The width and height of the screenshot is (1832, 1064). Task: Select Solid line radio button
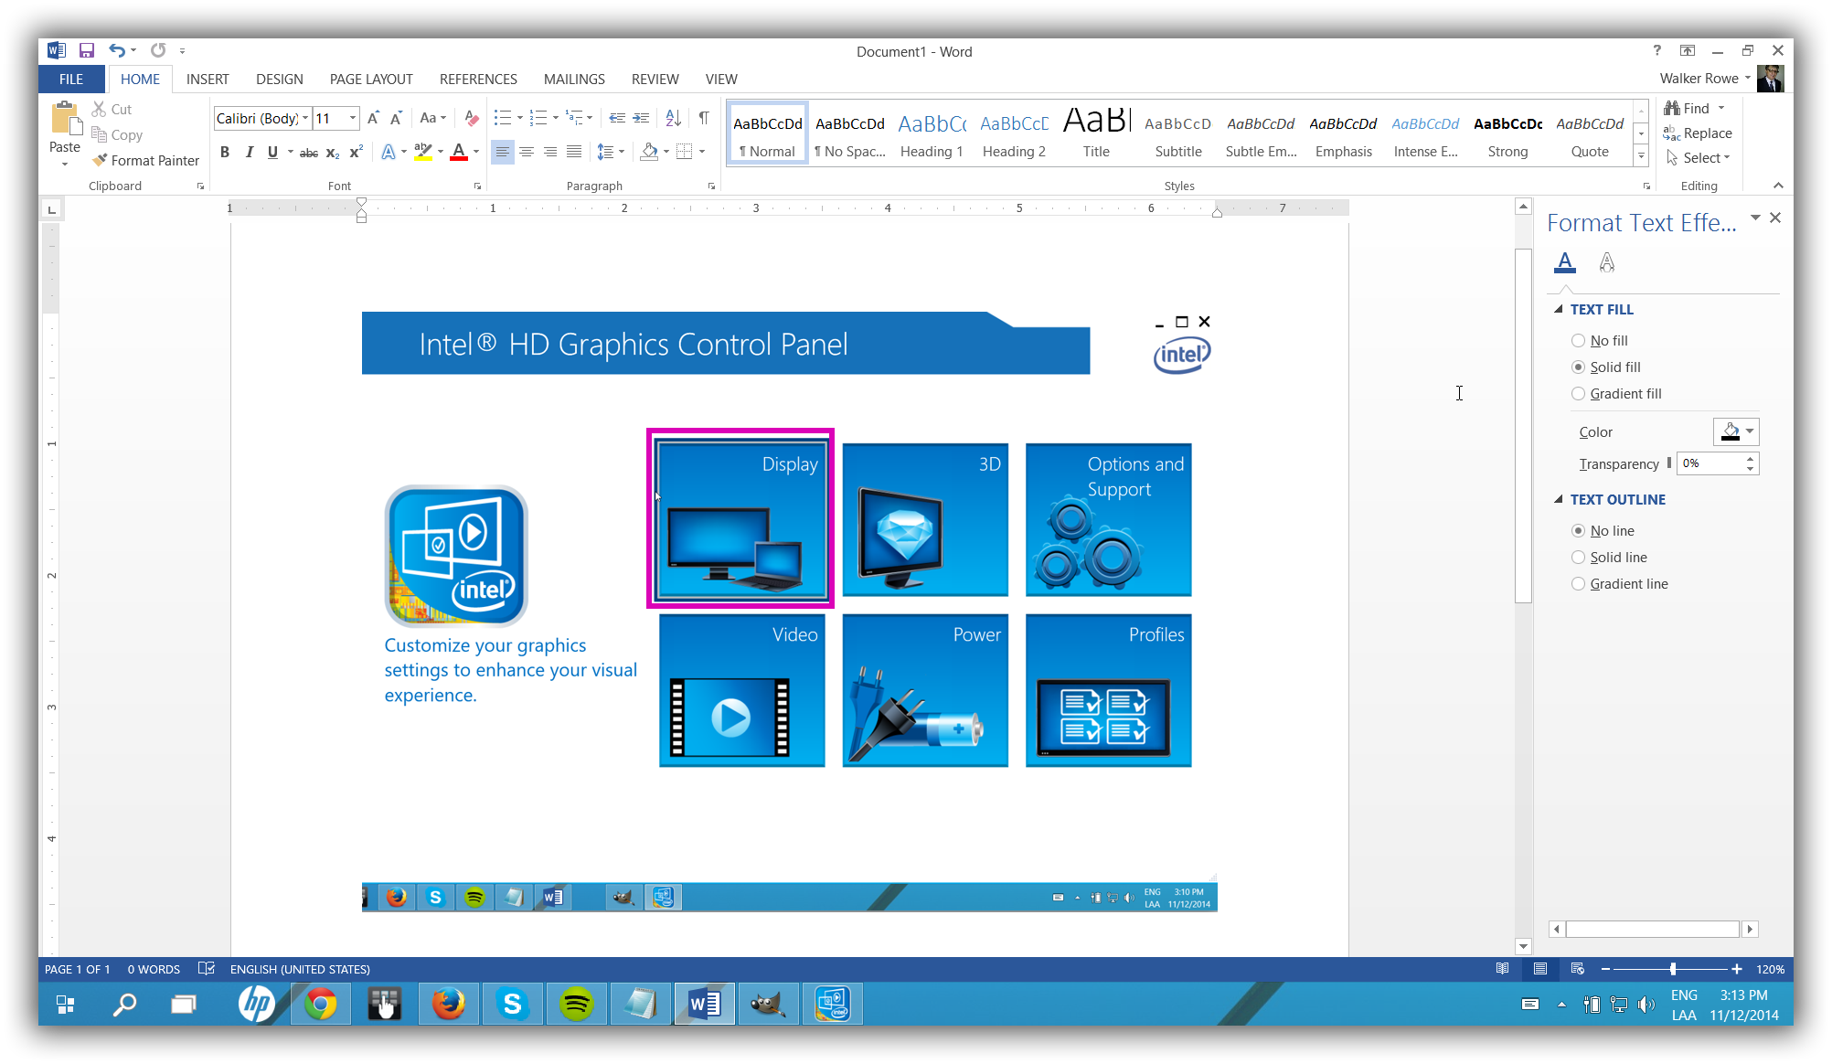[x=1578, y=557]
